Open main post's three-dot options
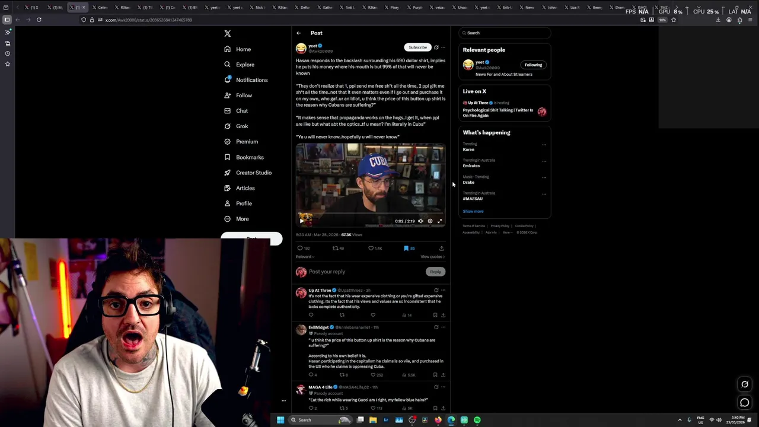This screenshot has width=759, height=427. pos(443,47)
